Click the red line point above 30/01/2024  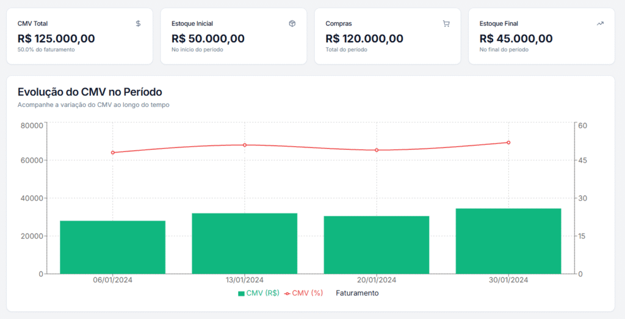click(x=508, y=142)
